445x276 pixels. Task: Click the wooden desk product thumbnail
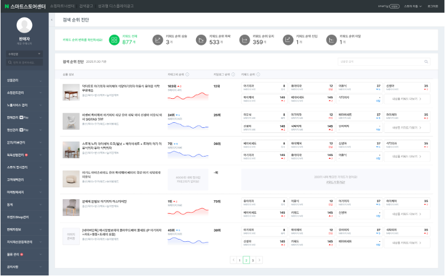[71, 92]
